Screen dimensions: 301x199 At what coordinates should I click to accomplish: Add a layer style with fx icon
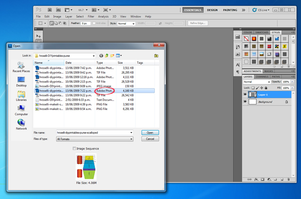point(256,179)
